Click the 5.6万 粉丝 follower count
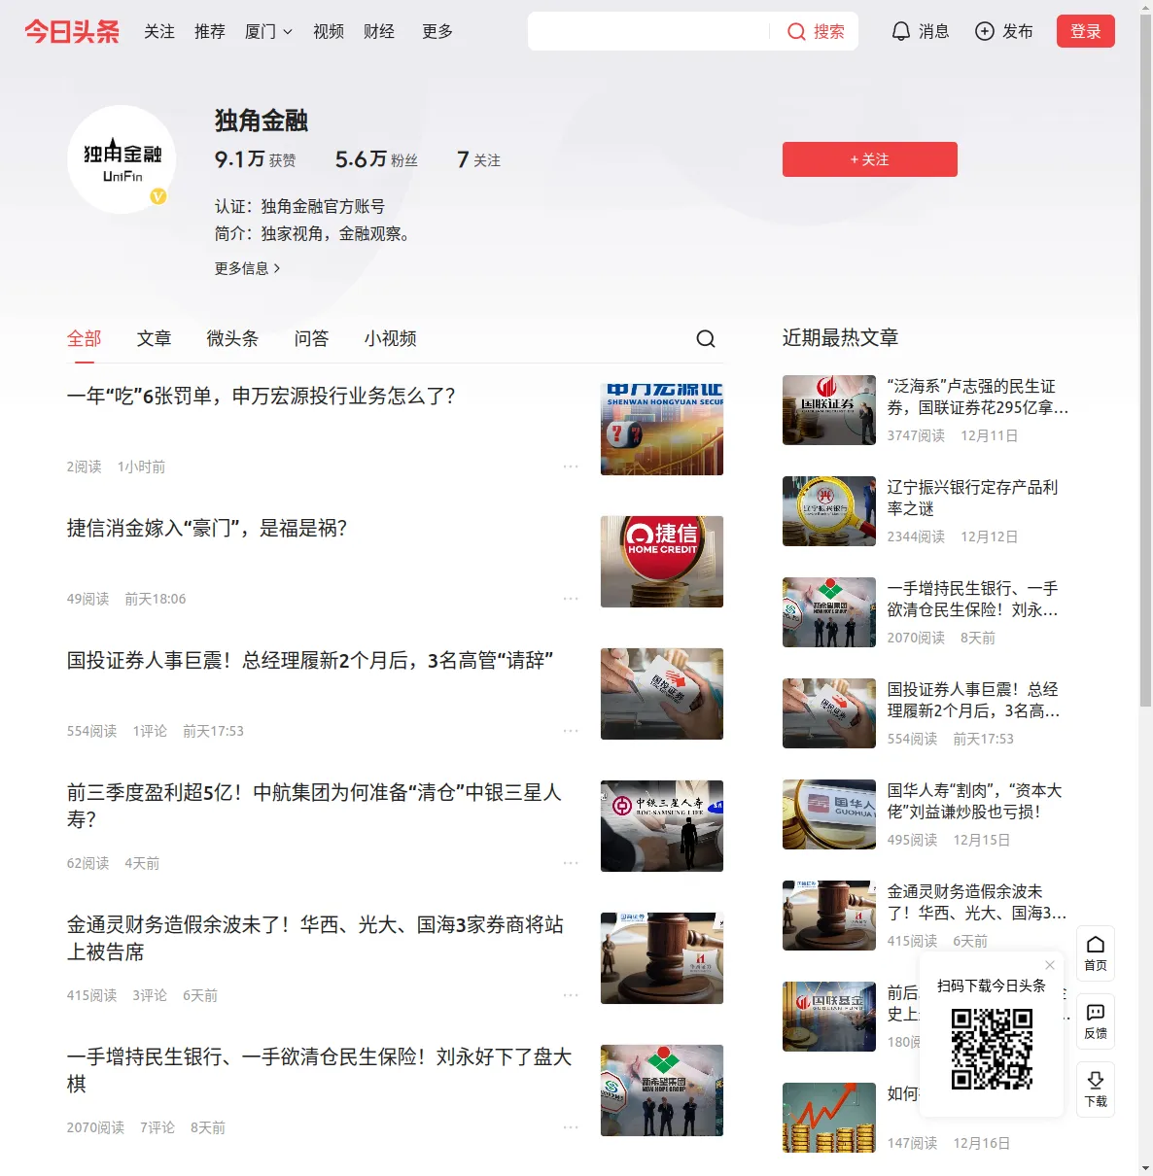Image resolution: width=1153 pixels, height=1176 pixels. pyautogui.click(x=376, y=160)
